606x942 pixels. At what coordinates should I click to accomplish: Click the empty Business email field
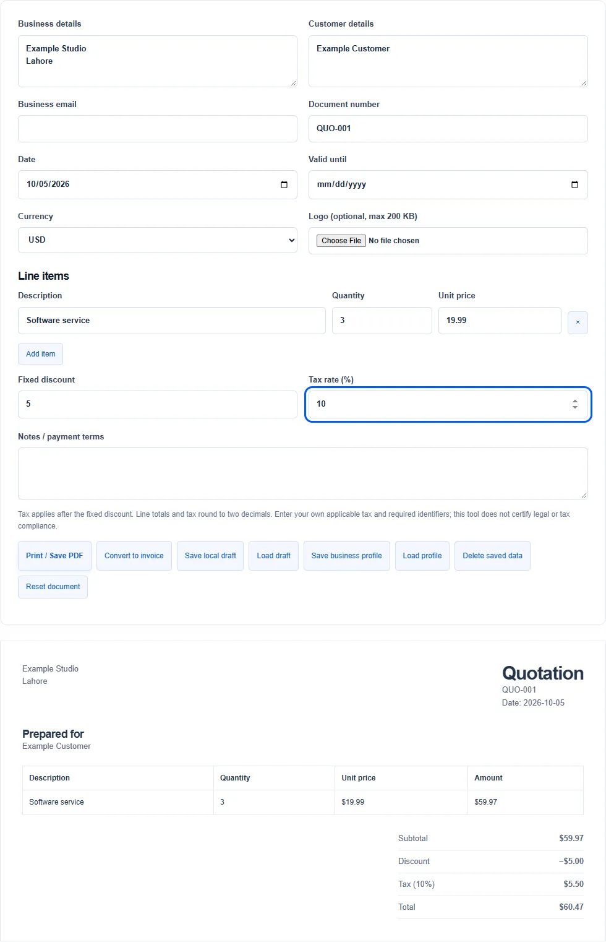coord(158,129)
